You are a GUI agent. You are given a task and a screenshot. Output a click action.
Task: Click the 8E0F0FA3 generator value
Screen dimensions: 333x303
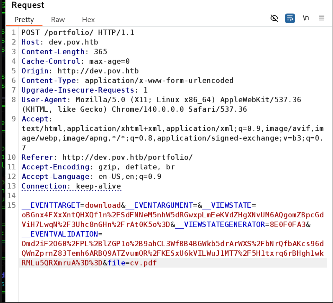(288, 225)
